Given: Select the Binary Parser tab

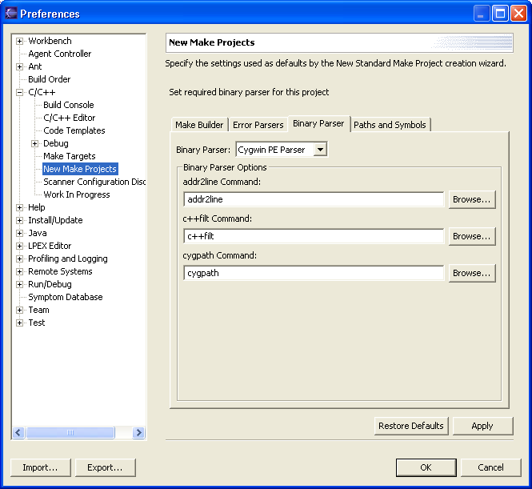Looking at the screenshot, I should [x=318, y=123].
